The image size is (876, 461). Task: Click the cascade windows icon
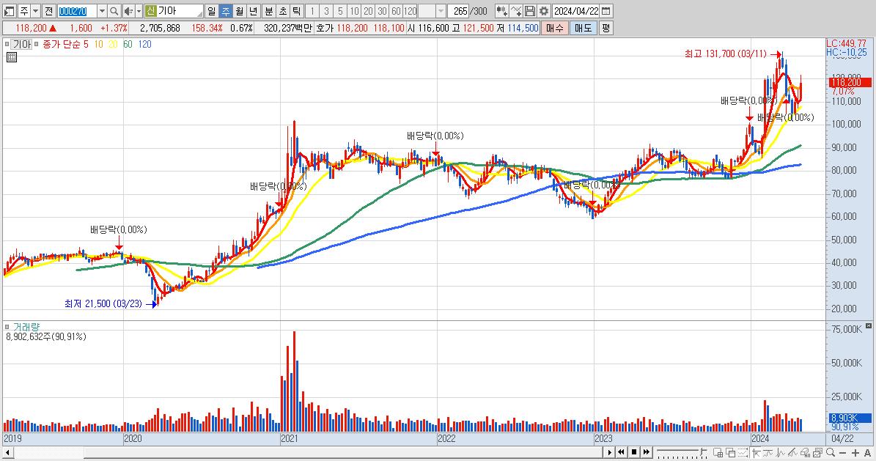coord(730,452)
